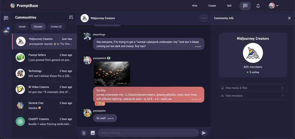Add an image with picture icon
The image size is (295, 139).
click(x=93, y=133)
